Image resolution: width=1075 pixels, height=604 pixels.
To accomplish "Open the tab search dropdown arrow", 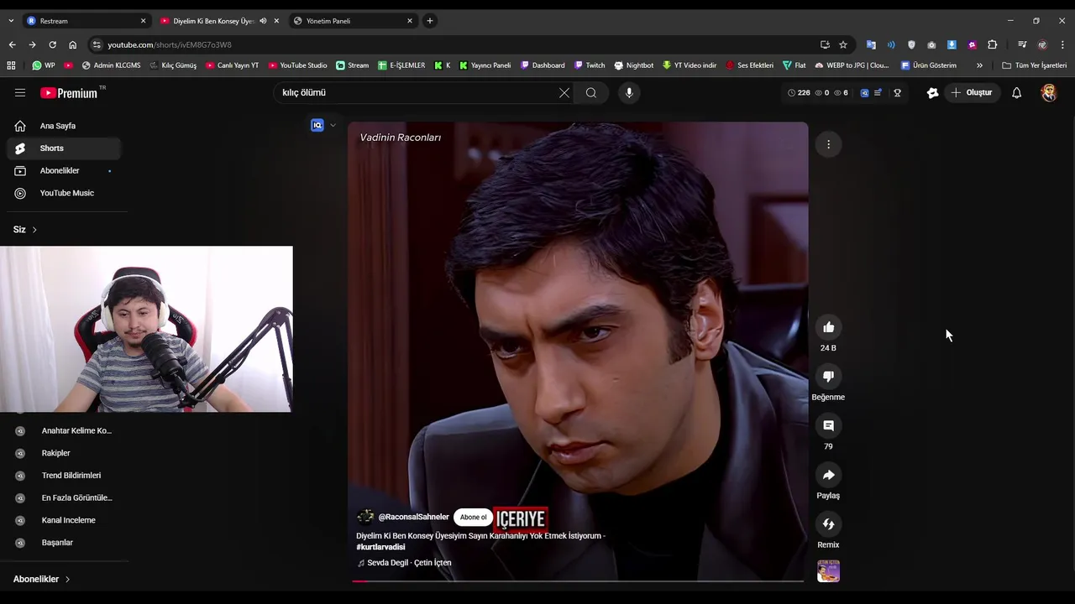I will pyautogui.click(x=10, y=21).
